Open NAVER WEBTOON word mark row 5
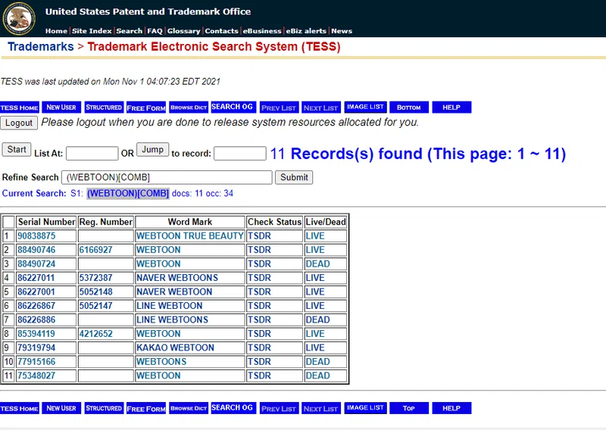 (174, 291)
